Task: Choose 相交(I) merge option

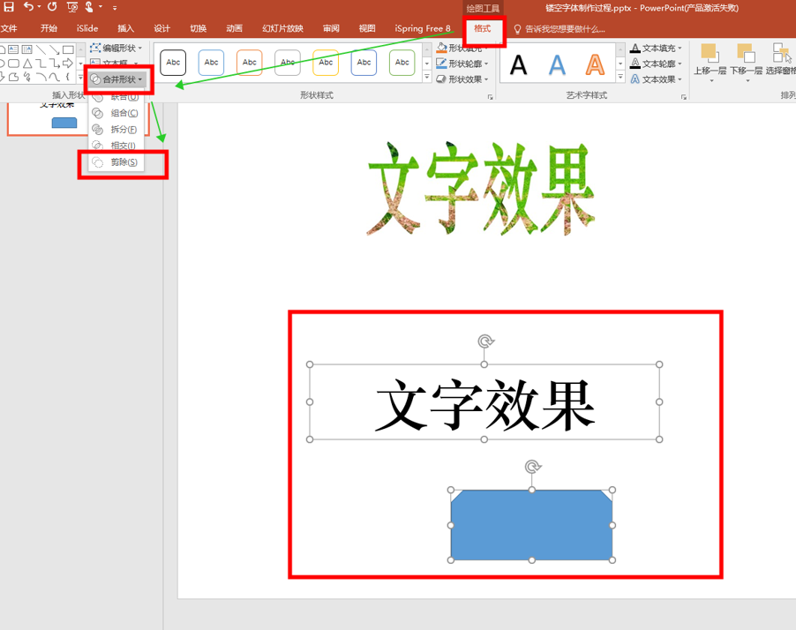Action: click(x=116, y=146)
